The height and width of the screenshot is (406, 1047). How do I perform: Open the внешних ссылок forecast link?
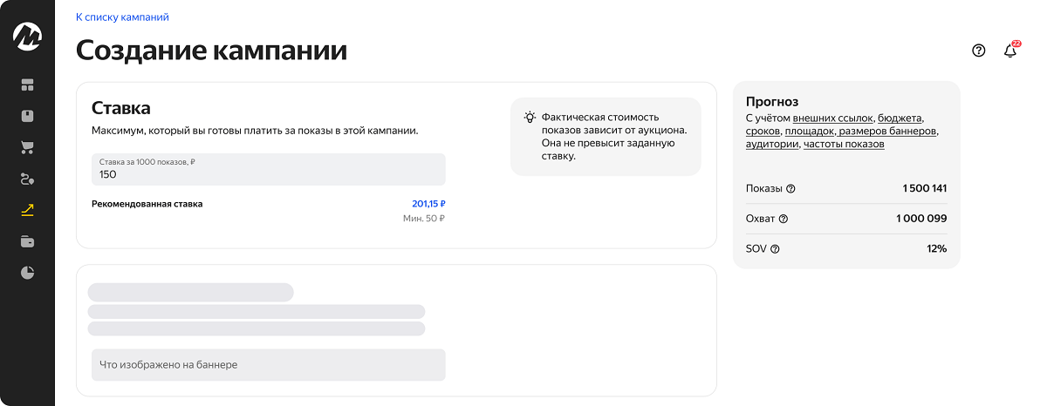832,118
